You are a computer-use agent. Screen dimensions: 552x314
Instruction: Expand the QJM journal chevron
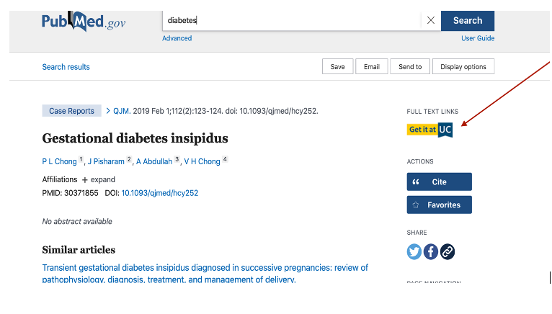tap(108, 111)
